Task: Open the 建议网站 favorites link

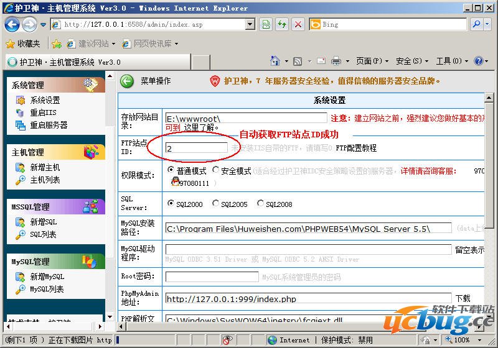Action: coord(90,43)
